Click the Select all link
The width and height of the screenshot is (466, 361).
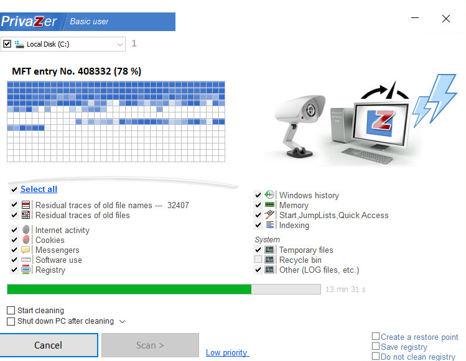(x=39, y=189)
